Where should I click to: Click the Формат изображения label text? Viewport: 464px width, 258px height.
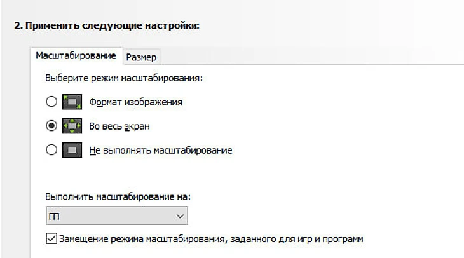pyautogui.click(x=135, y=102)
